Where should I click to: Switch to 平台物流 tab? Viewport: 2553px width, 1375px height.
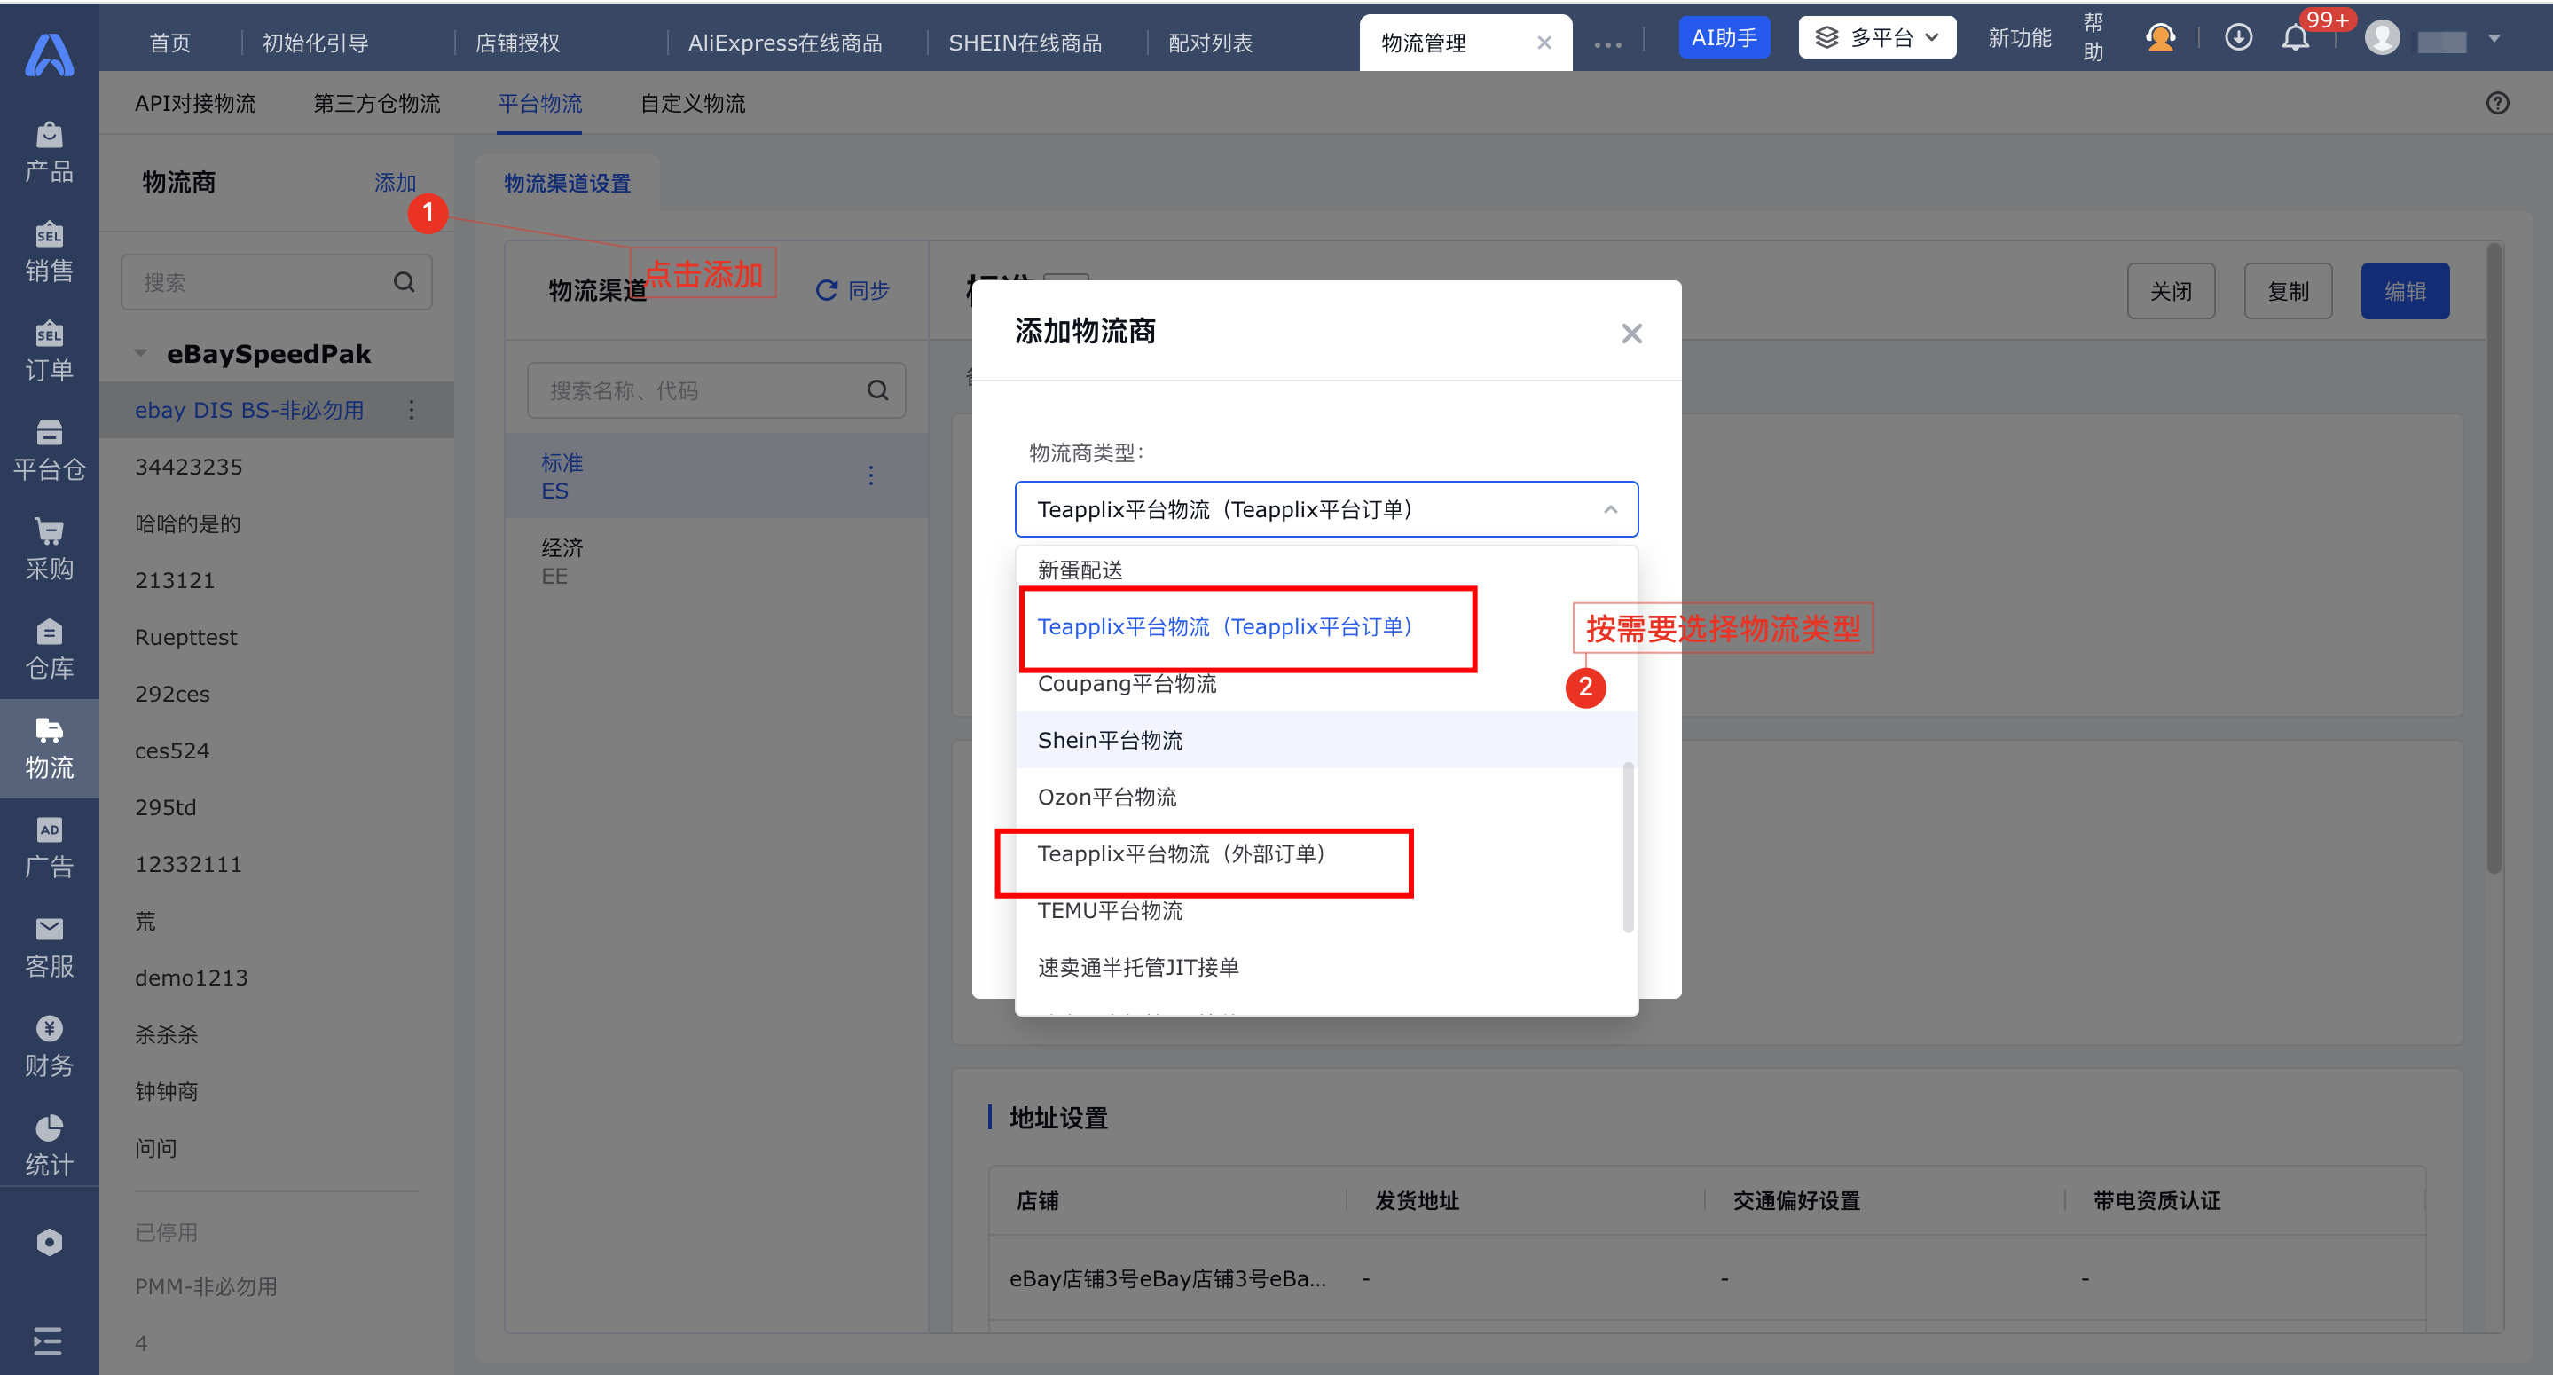click(540, 103)
